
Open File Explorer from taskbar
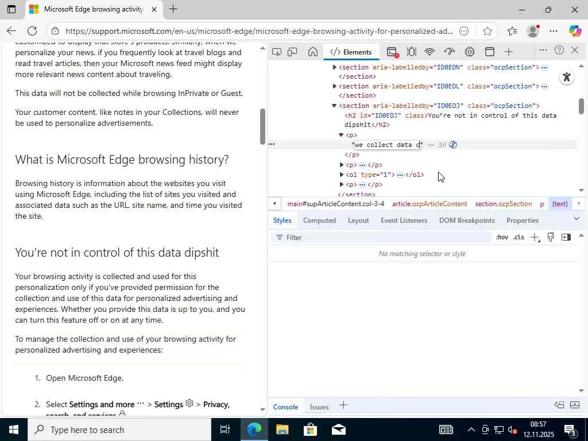click(283, 430)
